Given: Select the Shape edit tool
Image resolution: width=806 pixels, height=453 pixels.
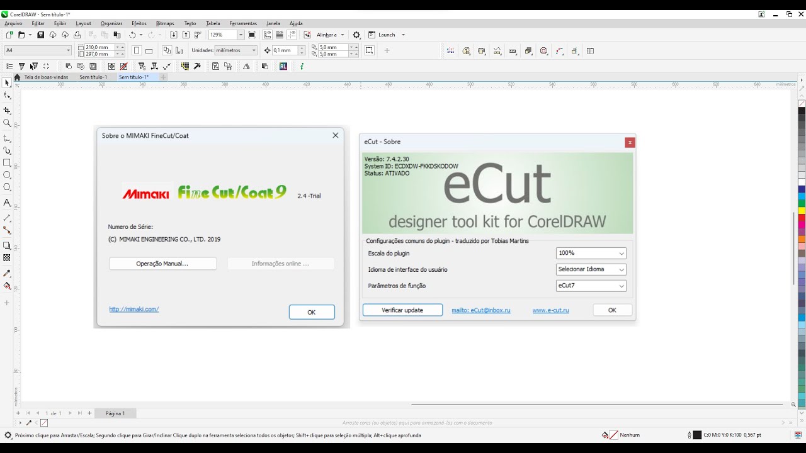Looking at the screenshot, I should click(7, 96).
